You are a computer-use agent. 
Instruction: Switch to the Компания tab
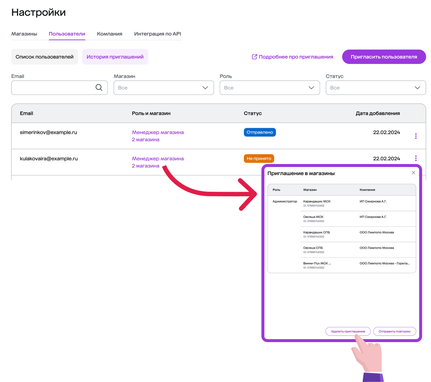point(110,34)
